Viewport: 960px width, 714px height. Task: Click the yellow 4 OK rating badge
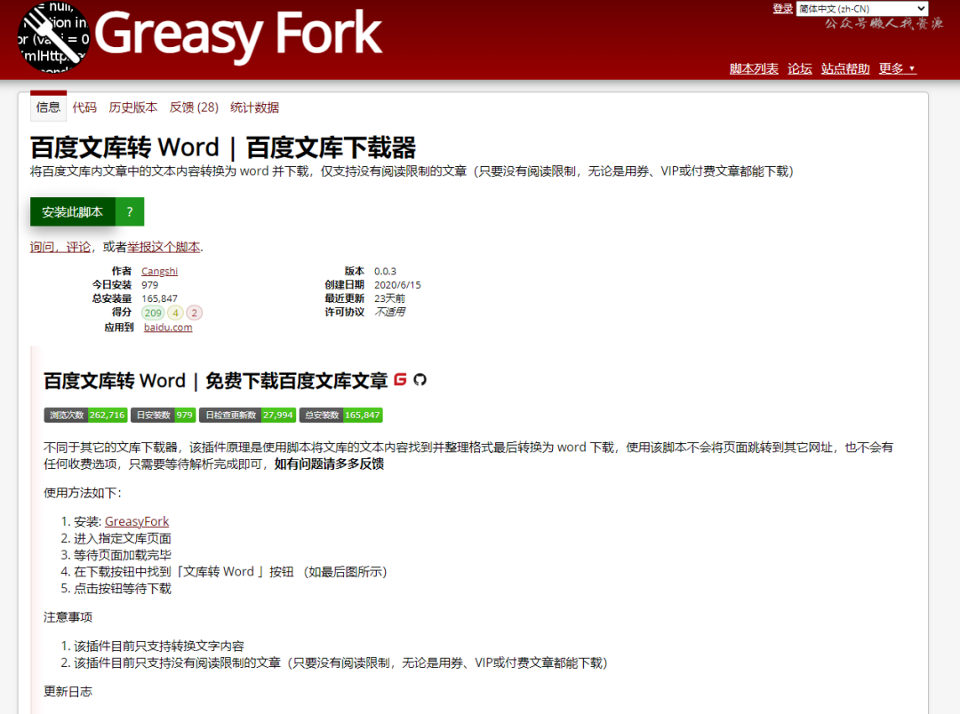(175, 313)
